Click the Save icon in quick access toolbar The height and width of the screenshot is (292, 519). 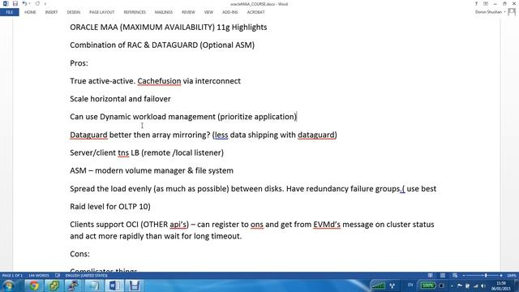point(15,3)
